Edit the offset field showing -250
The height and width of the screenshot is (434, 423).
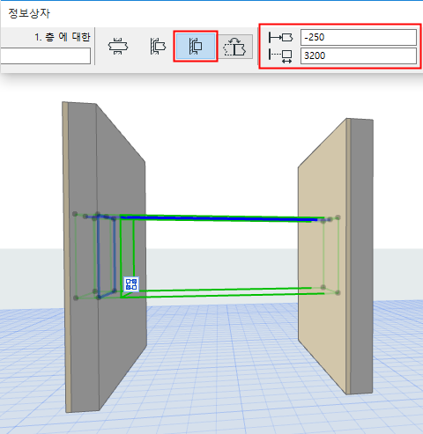pos(359,37)
